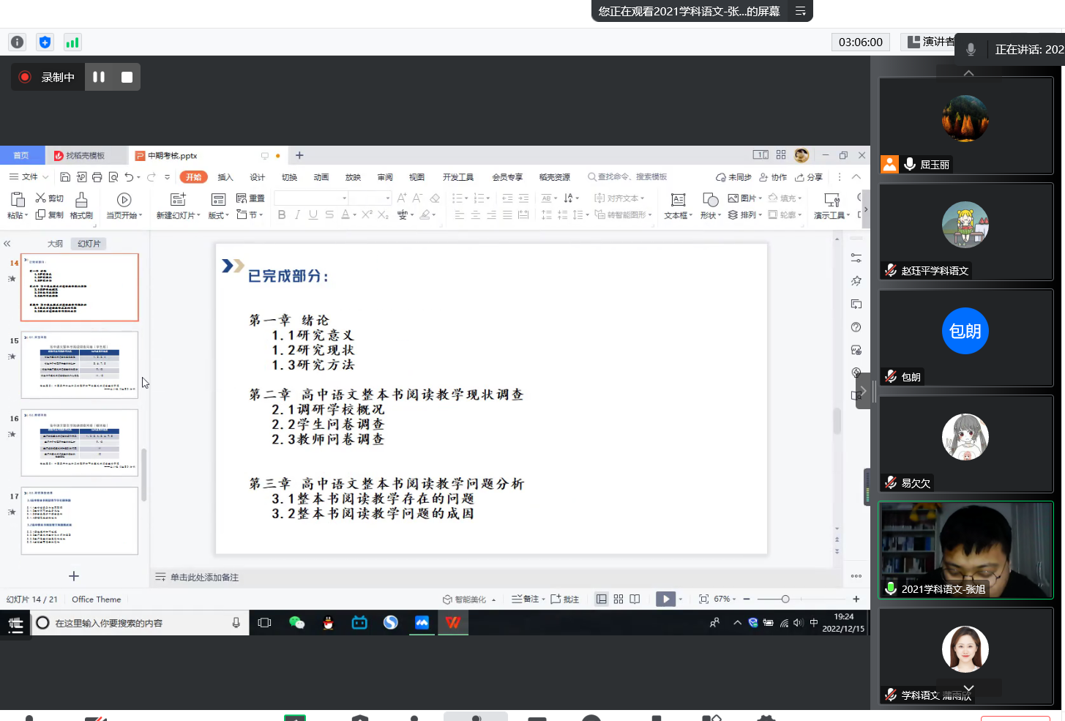The height and width of the screenshot is (721, 1065).
Task: Open the Insert (插入) ribbon tab
Action: tap(225, 177)
